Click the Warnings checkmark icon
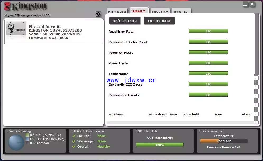The image size is (263, 161). pyautogui.click(x=74, y=141)
